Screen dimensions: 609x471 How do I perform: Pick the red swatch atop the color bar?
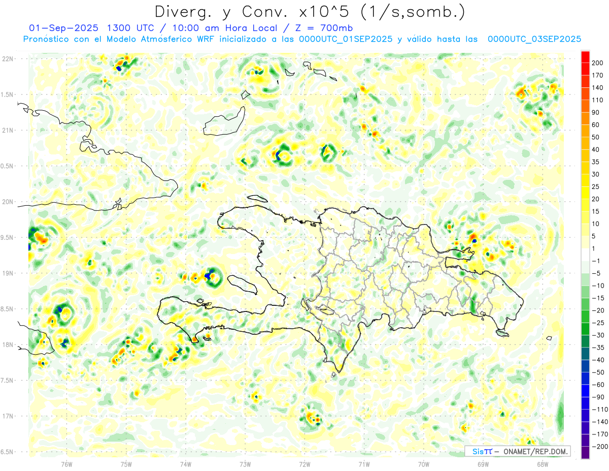585,57
